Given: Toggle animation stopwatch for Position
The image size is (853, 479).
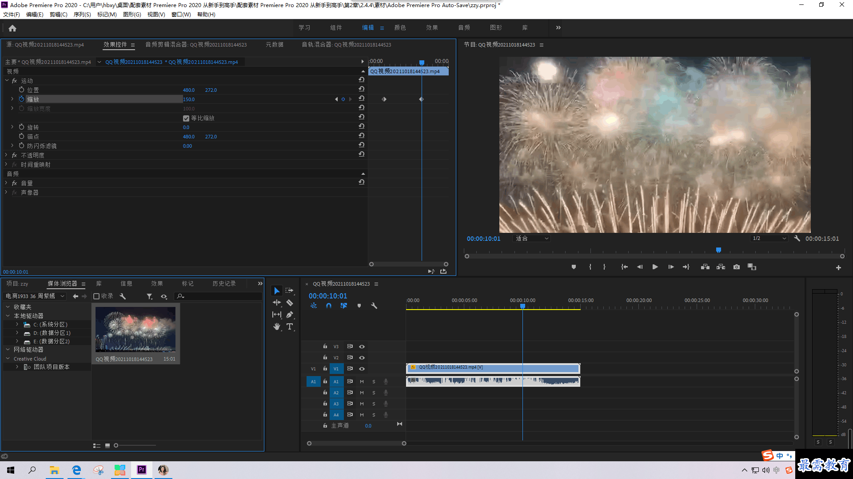Looking at the screenshot, I should (21, 90).
